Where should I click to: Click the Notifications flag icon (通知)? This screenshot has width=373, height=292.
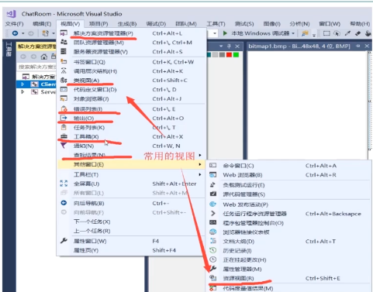click(x=64, y=146)
